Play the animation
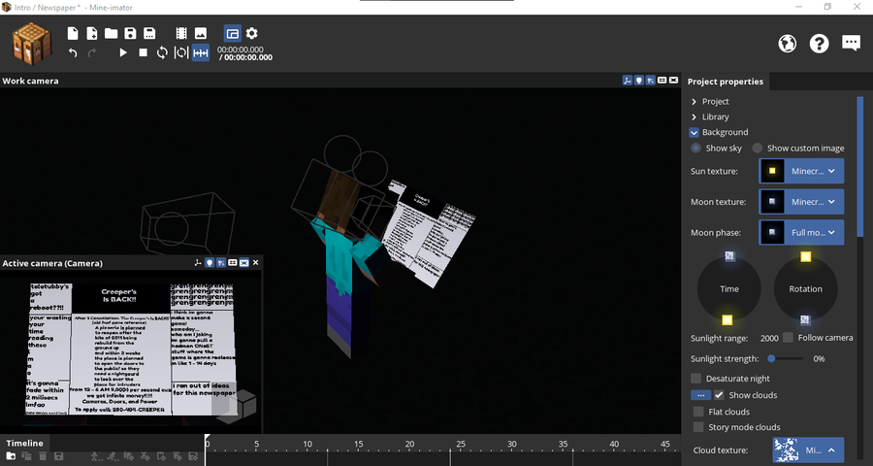This screenshot has width=873, height=466. 123,52
